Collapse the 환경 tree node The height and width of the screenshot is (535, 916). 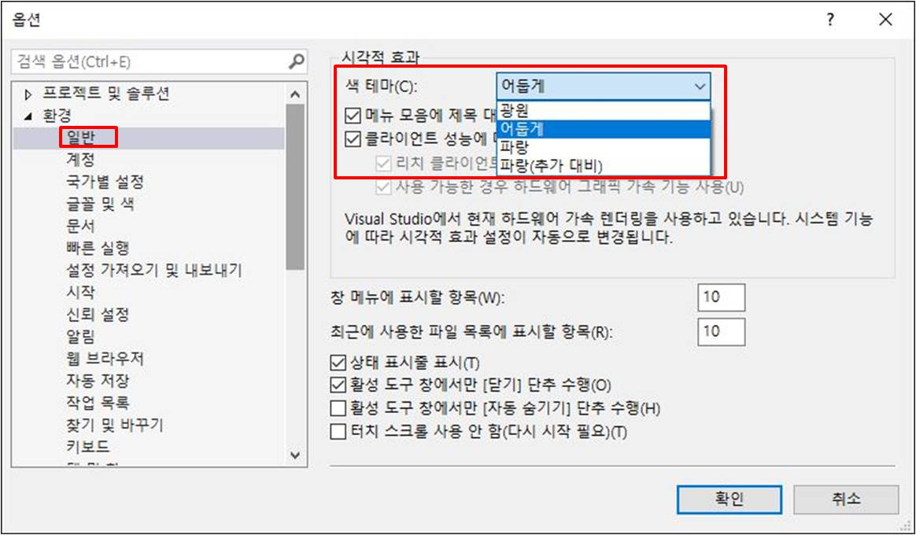[x=29, y=116]
